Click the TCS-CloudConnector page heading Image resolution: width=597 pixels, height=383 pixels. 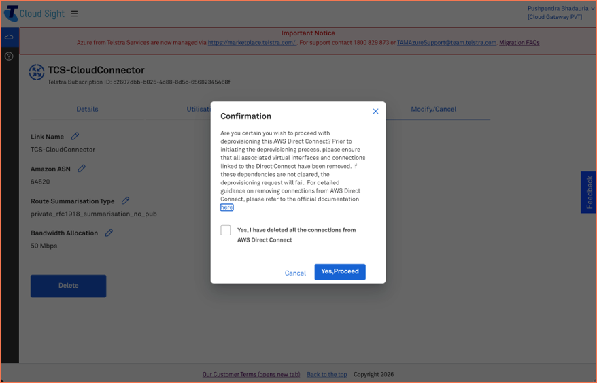tap(97, 70)
